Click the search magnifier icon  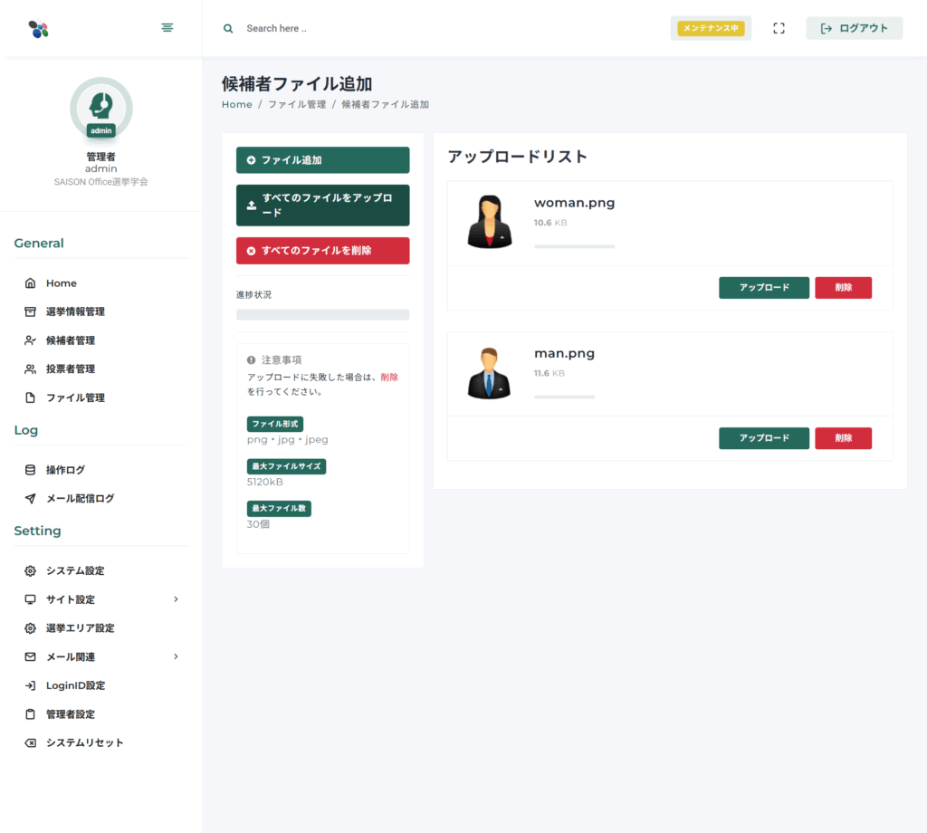(x=228, y=28)
